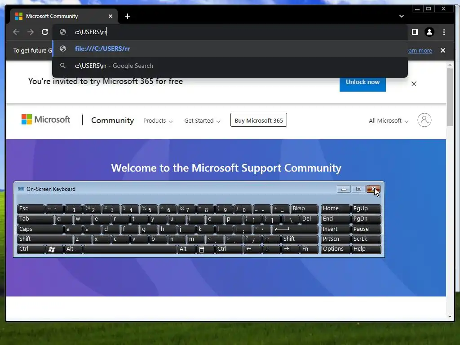
Task: Click the Insert key on On-Screen Keyboard
Action: 335,230
